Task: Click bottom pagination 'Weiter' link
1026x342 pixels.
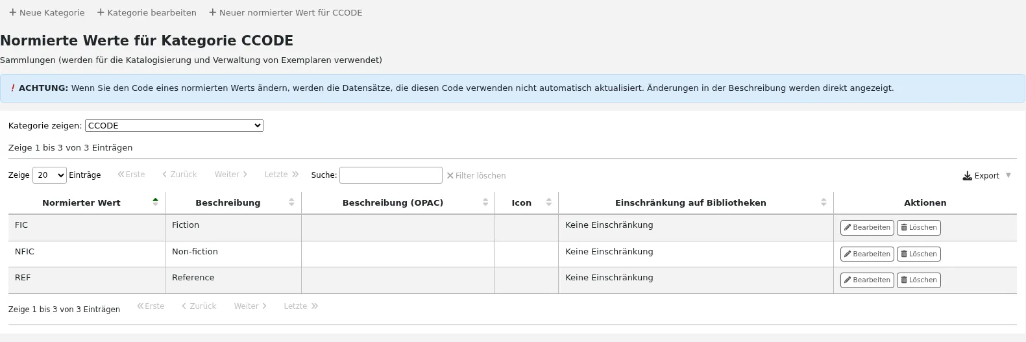Action: (250, 306)
